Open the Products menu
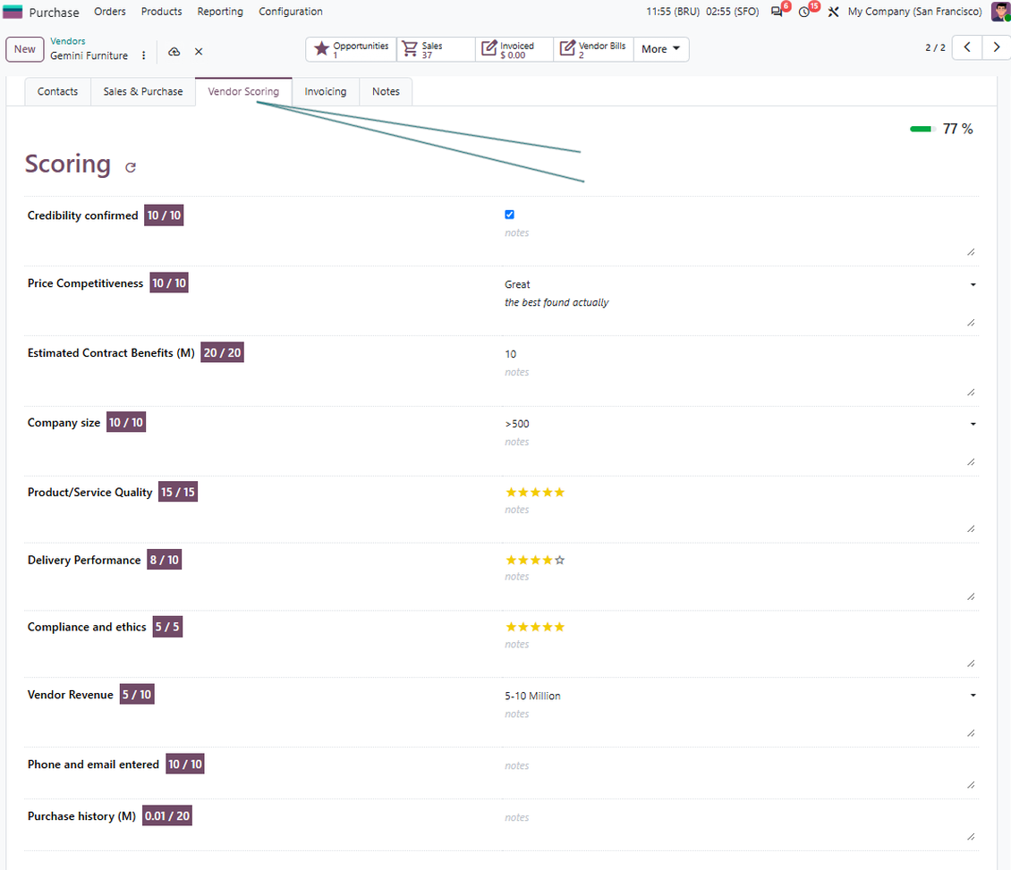 (161, 12)
